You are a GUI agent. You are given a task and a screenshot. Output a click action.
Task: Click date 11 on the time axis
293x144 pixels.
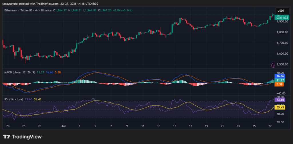143,126
